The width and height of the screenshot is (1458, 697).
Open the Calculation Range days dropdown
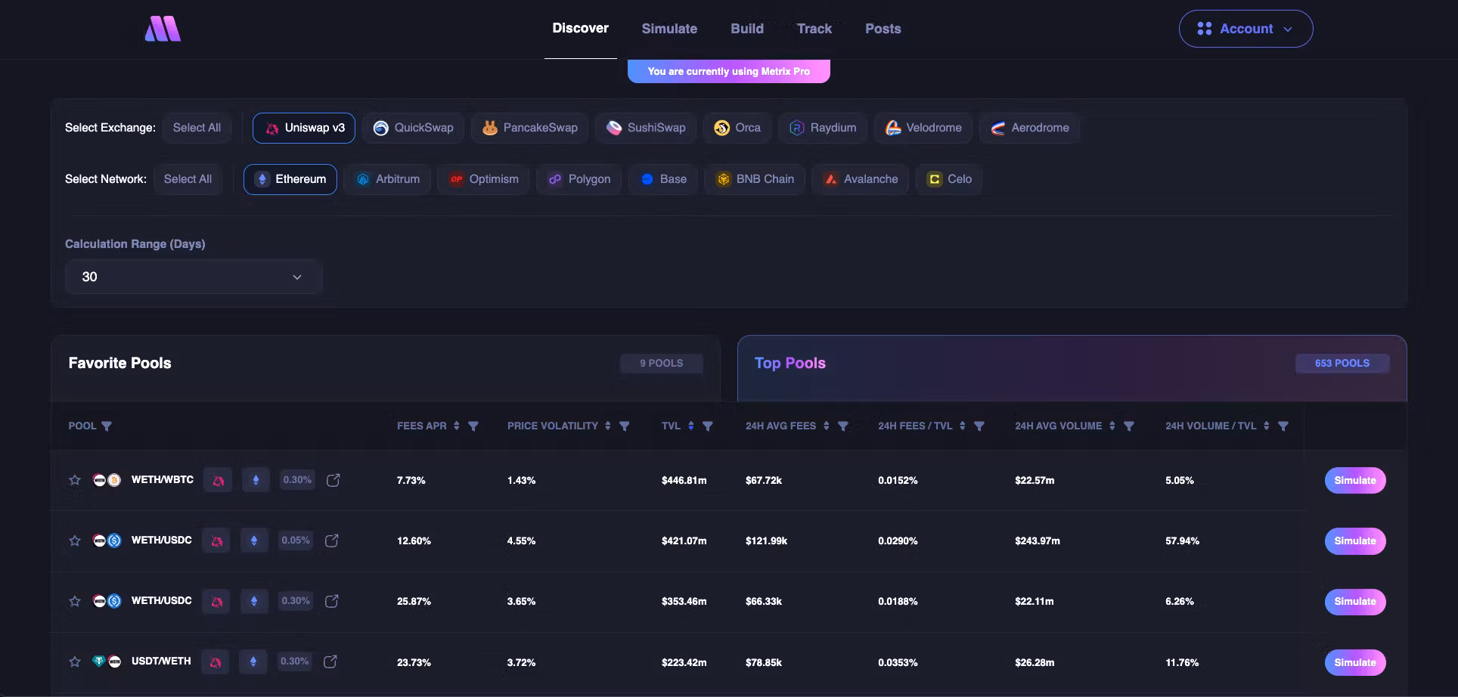click(194, 277)
